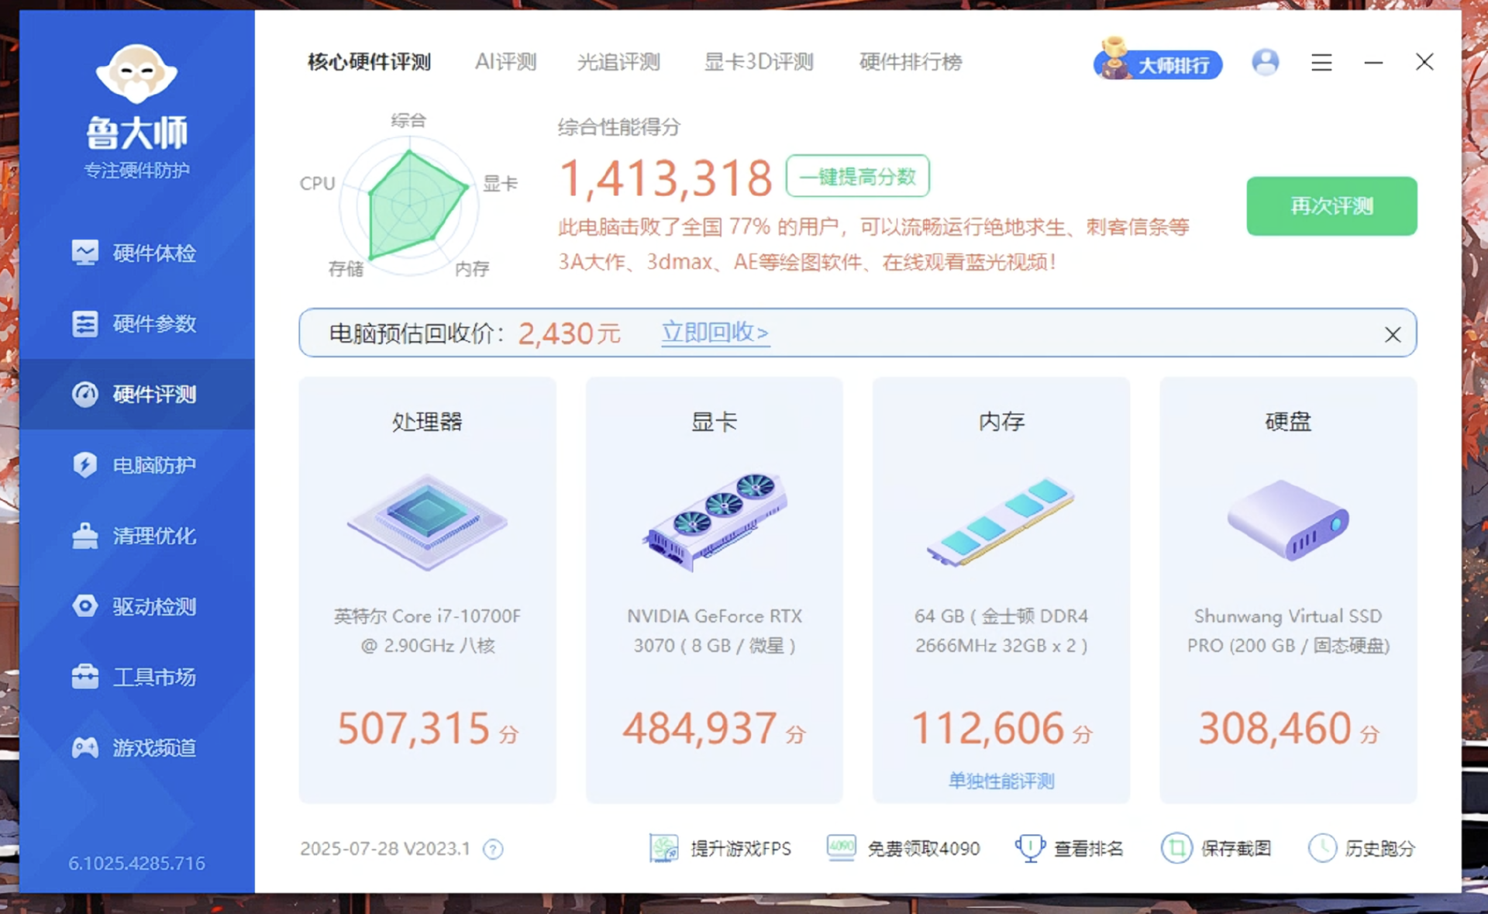Click 一键提高分数 button

857,176
